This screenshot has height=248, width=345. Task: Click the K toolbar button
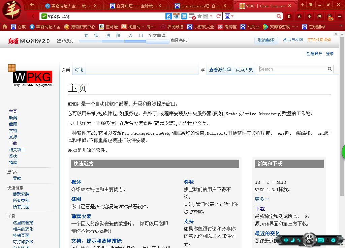[x=289, y=16]
